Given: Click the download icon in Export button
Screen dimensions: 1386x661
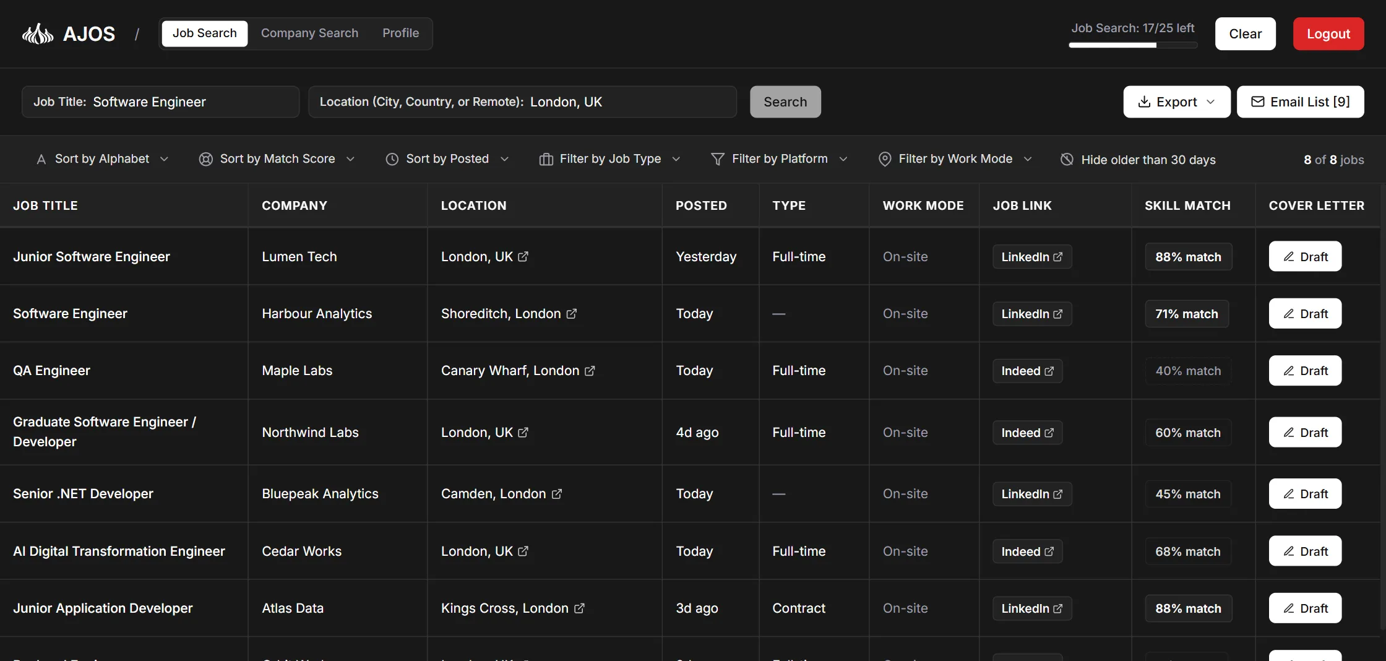Looking at the screenshot, I should [x=1145, y=102].
